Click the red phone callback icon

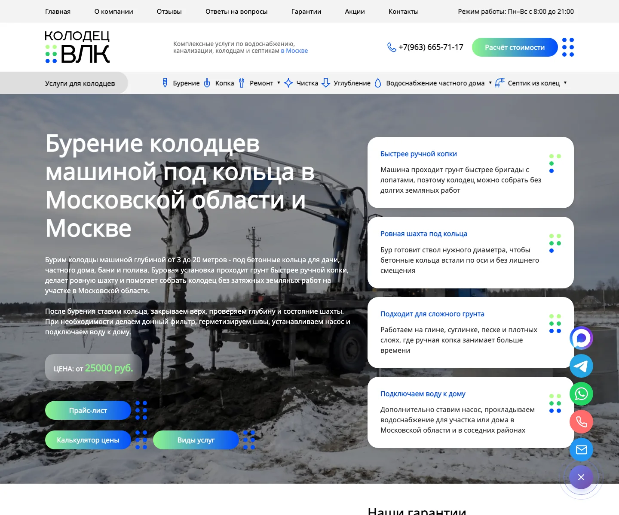tap(581, 422)
